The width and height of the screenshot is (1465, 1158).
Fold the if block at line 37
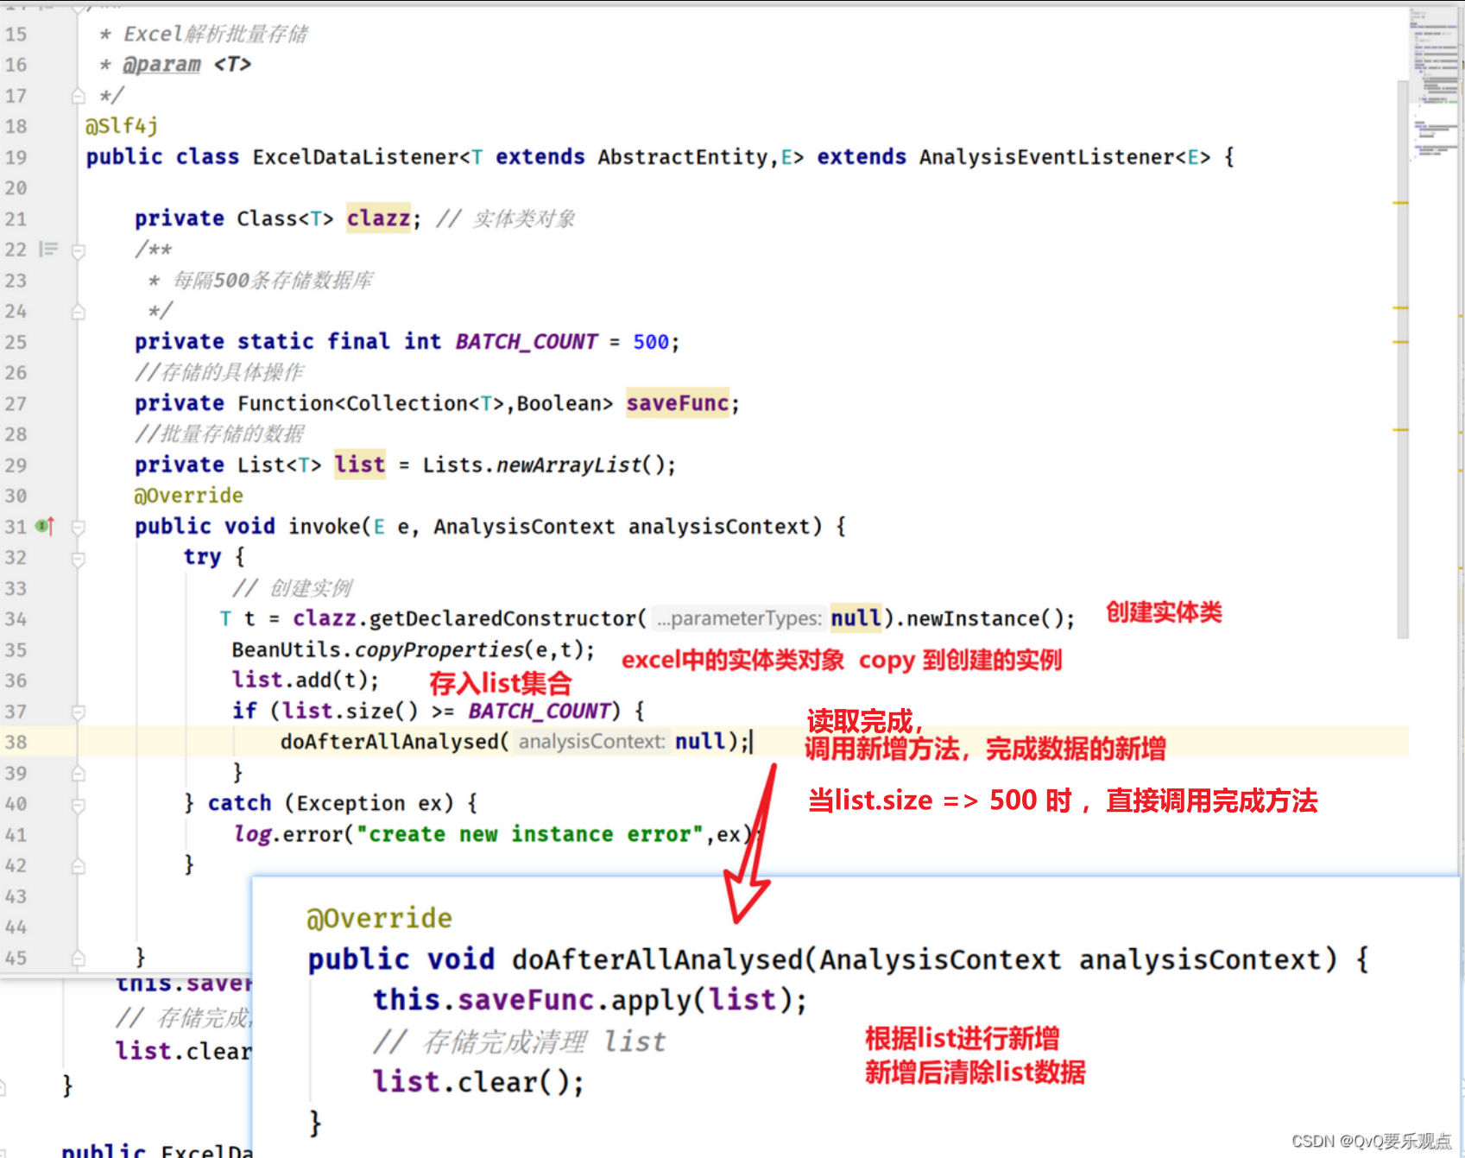(79, 712)
